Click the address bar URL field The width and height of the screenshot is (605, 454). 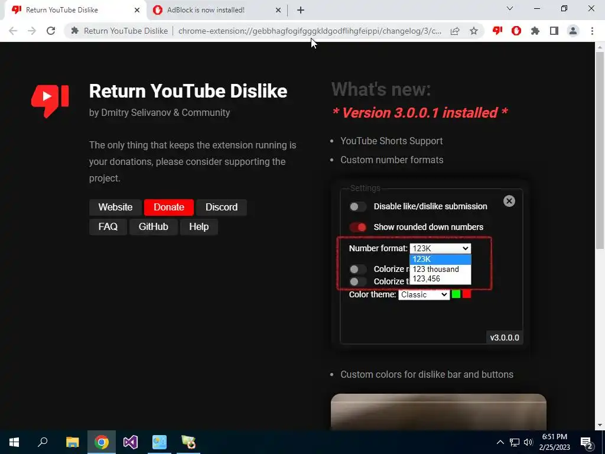310,31
